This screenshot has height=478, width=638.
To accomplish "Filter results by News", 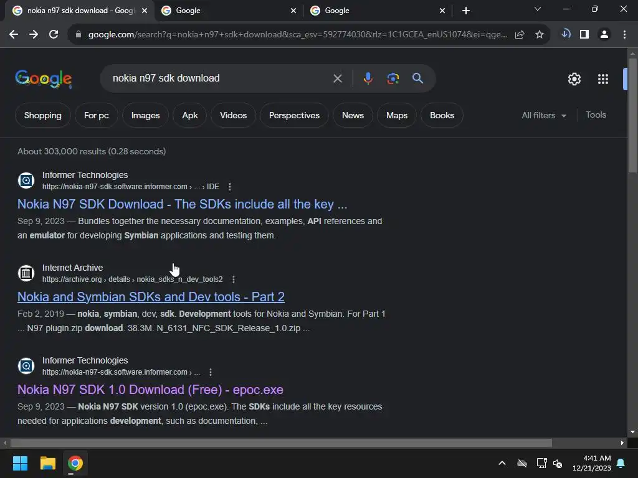I will pos(353,115).
